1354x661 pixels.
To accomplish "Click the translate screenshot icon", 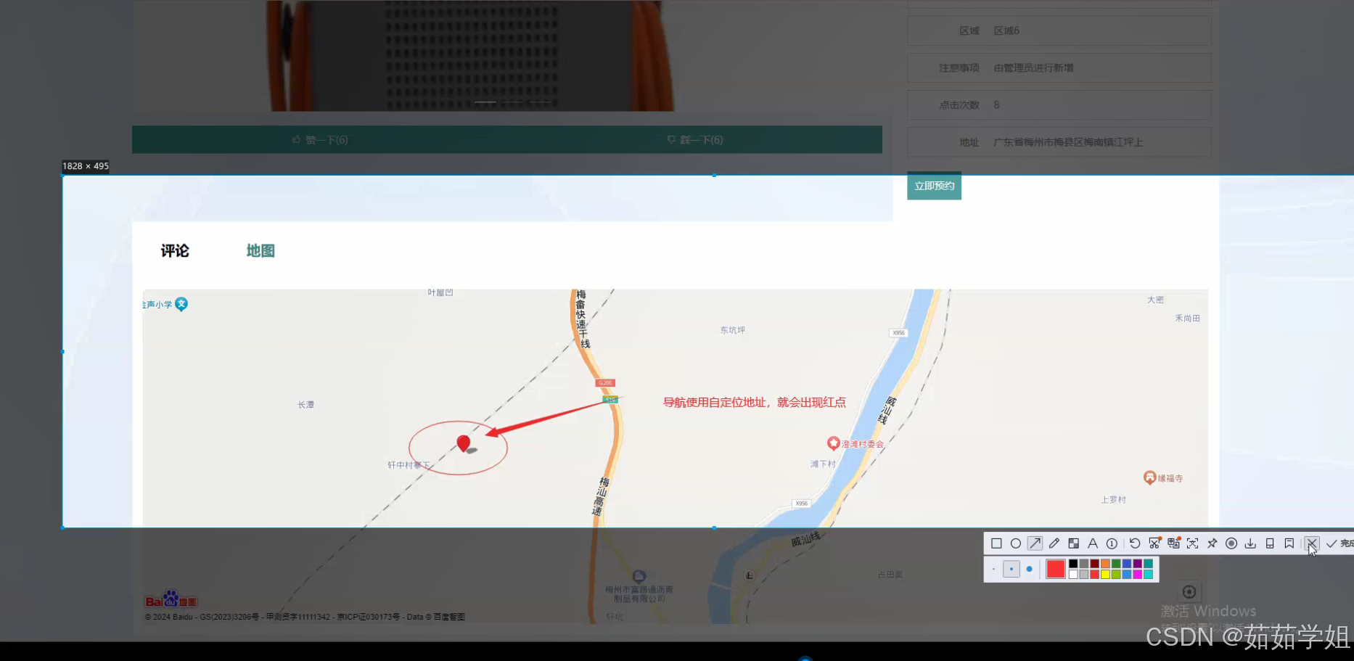I will coord(1173,543).
